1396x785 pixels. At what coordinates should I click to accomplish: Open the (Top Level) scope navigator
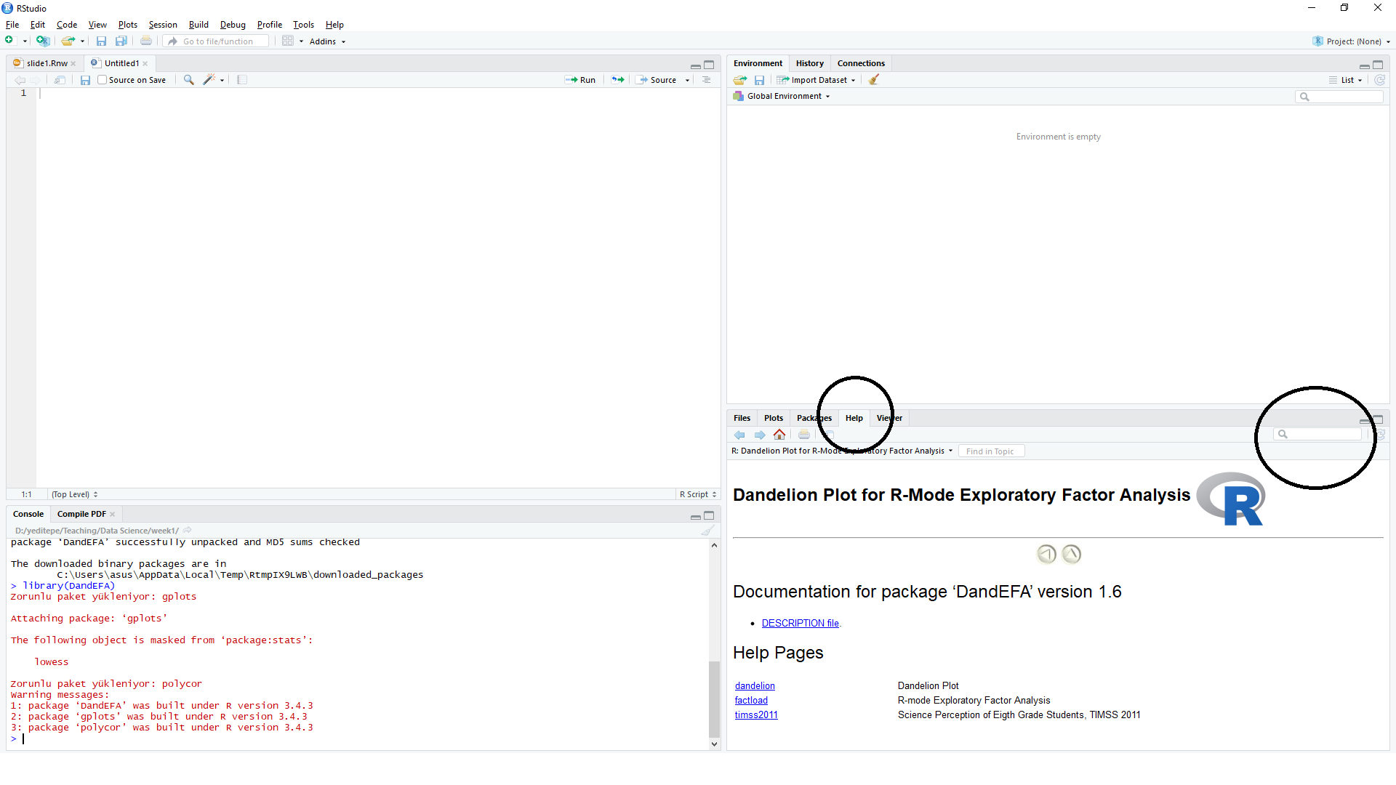pyautogui.click(x=74, y=494)
